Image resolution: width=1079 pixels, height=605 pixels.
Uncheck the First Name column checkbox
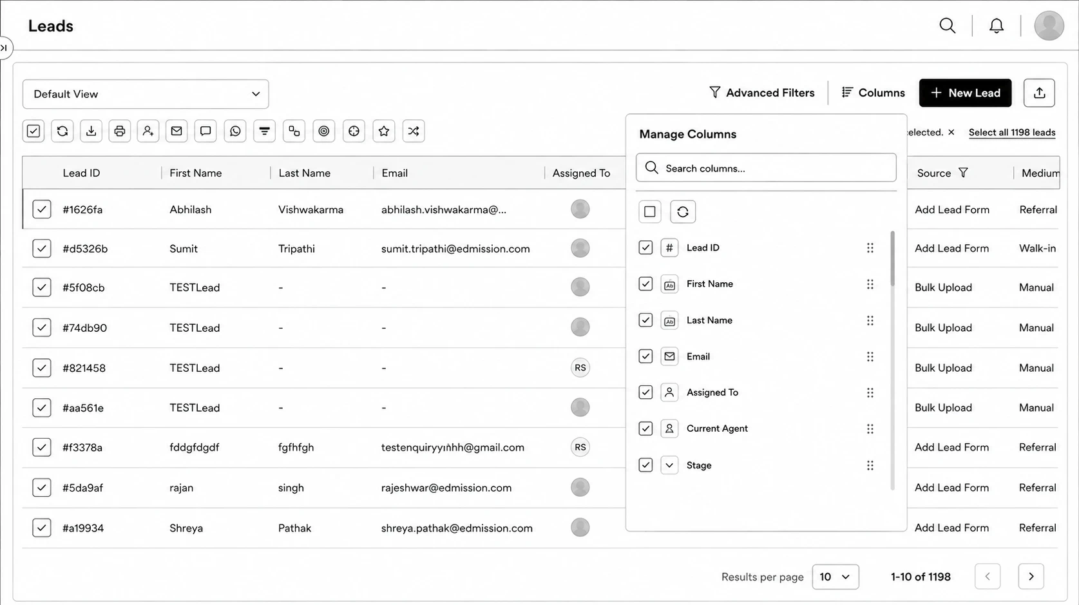pyautogui.click(x=645, y=283)
